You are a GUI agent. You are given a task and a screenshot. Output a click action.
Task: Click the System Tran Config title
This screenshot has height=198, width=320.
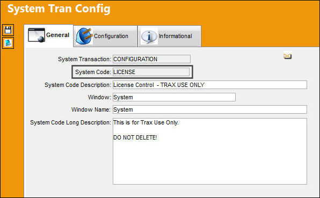click(x=59, y=9)
